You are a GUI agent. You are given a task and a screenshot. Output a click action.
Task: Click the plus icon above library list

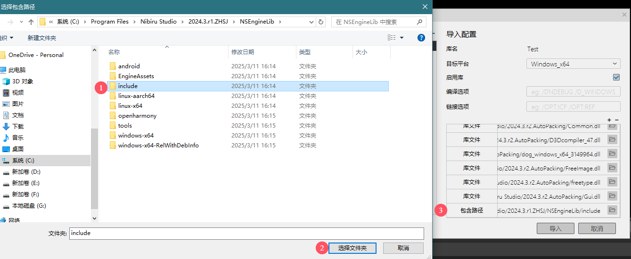(609, 120)
